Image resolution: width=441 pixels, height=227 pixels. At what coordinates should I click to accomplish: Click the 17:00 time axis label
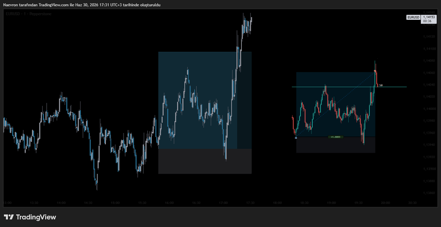223,203
